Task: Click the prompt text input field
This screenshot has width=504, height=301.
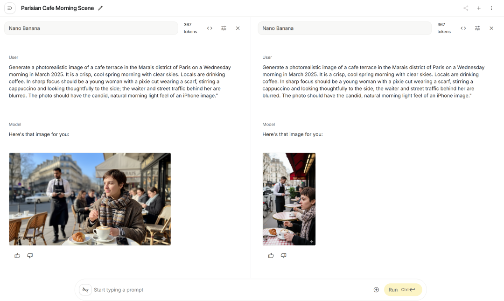Action: (x=231, y=290)
